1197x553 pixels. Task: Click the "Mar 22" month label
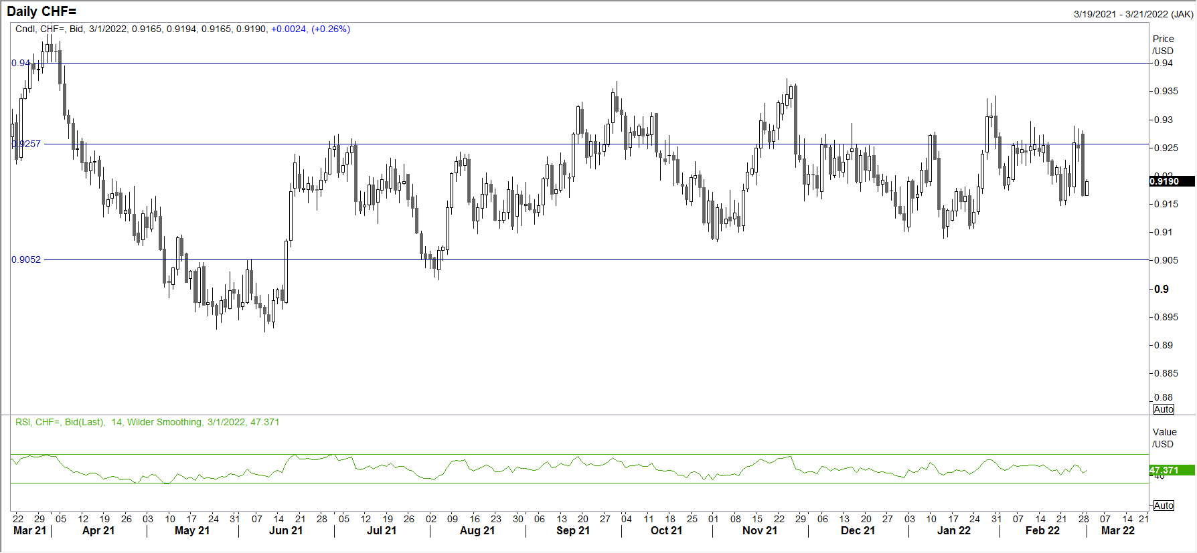1118,530
